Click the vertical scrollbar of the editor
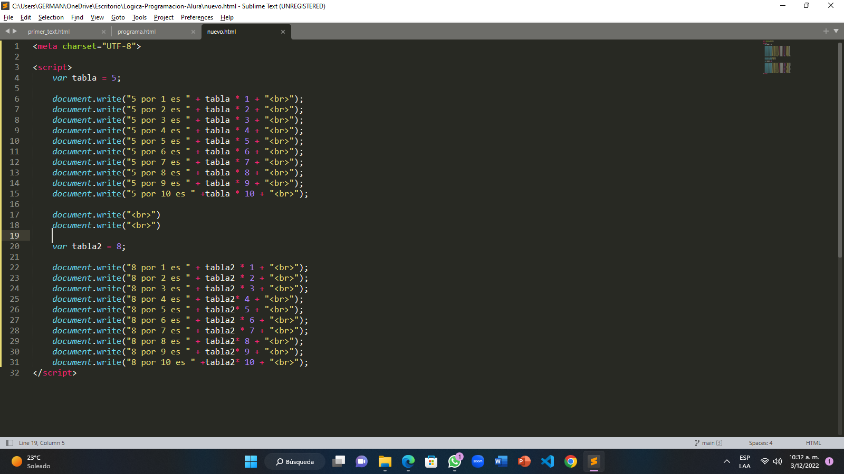The height and width of the screenshot is (474, 844). [x=840, y=150]
